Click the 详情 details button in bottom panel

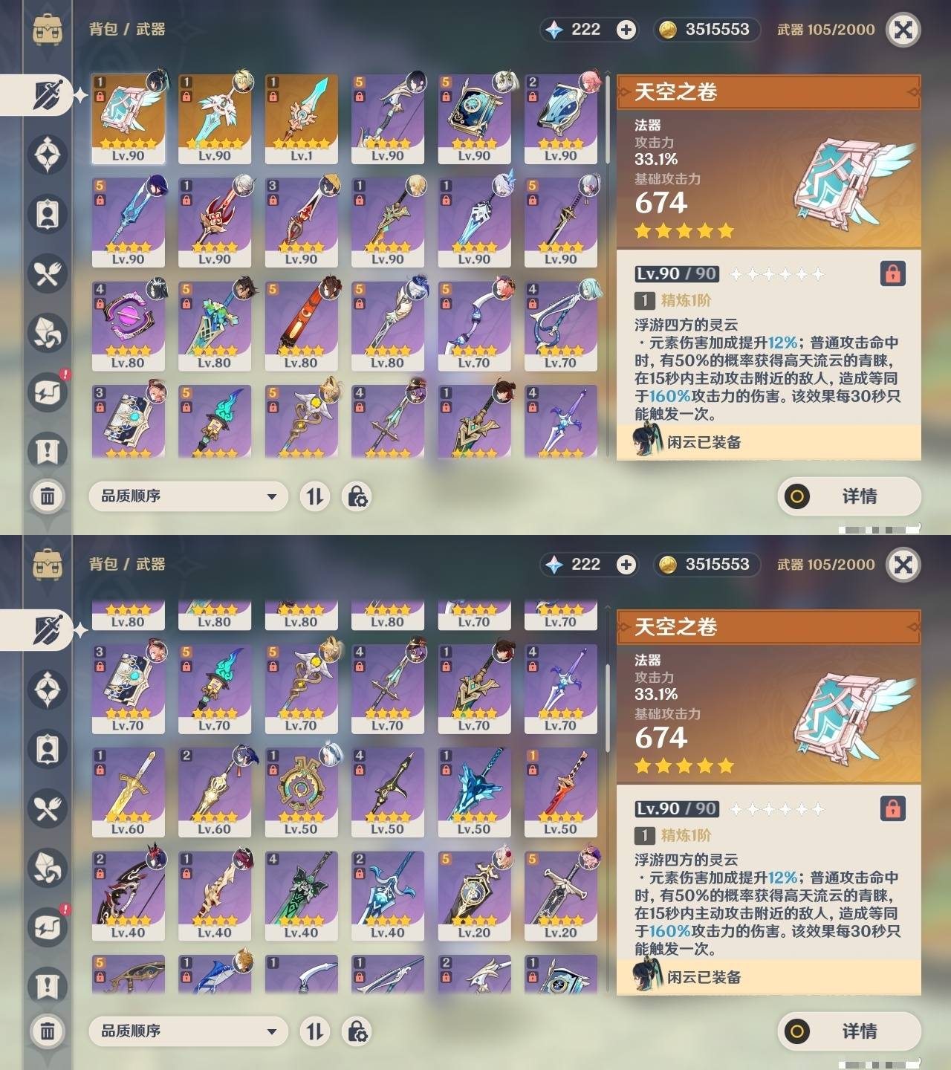tap(849, 1031)
